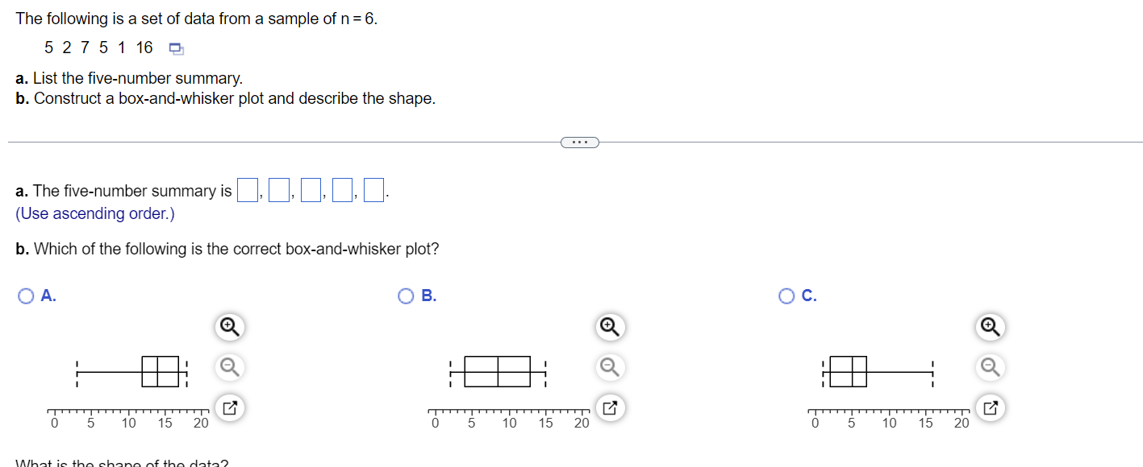
Task: Click the zoom-out magnifier for plot C
Action: point(991,367)
